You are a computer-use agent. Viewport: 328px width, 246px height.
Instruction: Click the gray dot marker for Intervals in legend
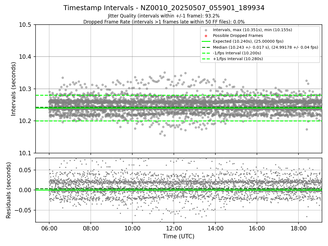point(206,30)
